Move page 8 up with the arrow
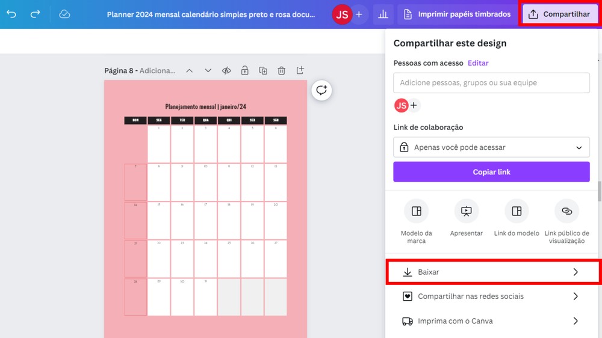Image resolution: width=602 pixels, height=338 pixels. tap(189, 70)
